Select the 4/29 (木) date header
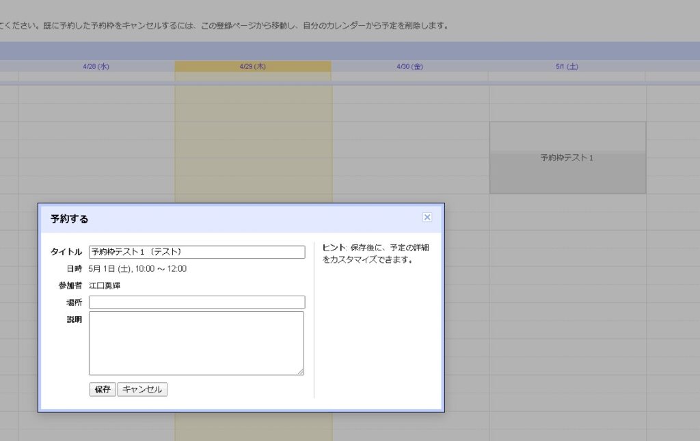 [253, 66]
